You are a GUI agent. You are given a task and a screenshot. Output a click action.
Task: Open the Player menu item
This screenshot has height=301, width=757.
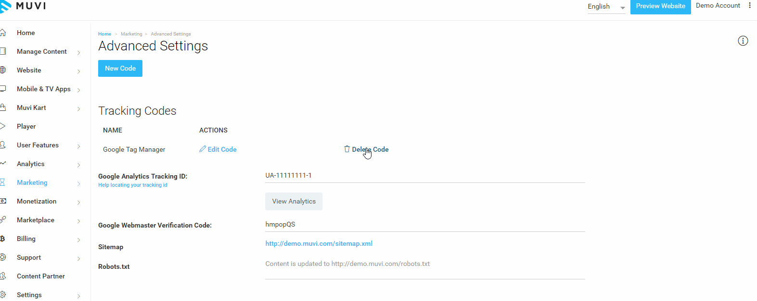point(26,126)
